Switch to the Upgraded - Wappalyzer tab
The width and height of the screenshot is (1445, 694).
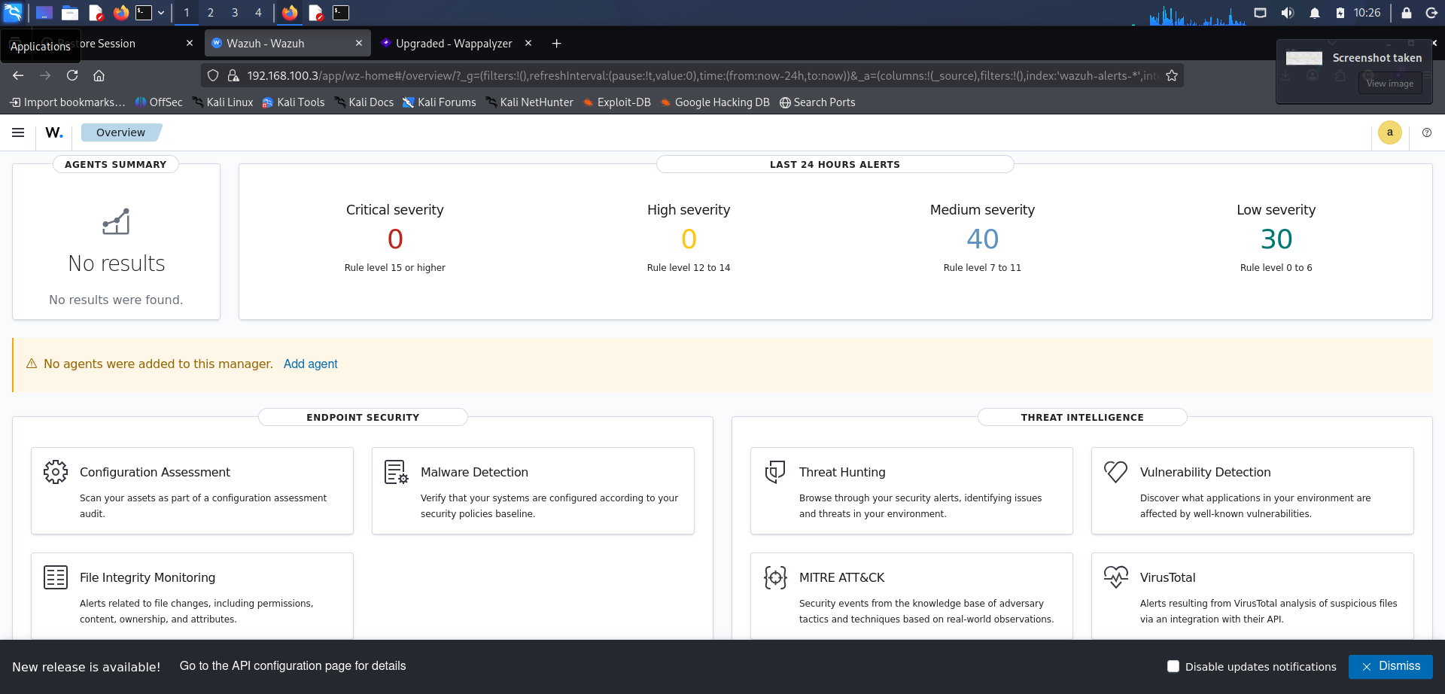pos(458,44)
